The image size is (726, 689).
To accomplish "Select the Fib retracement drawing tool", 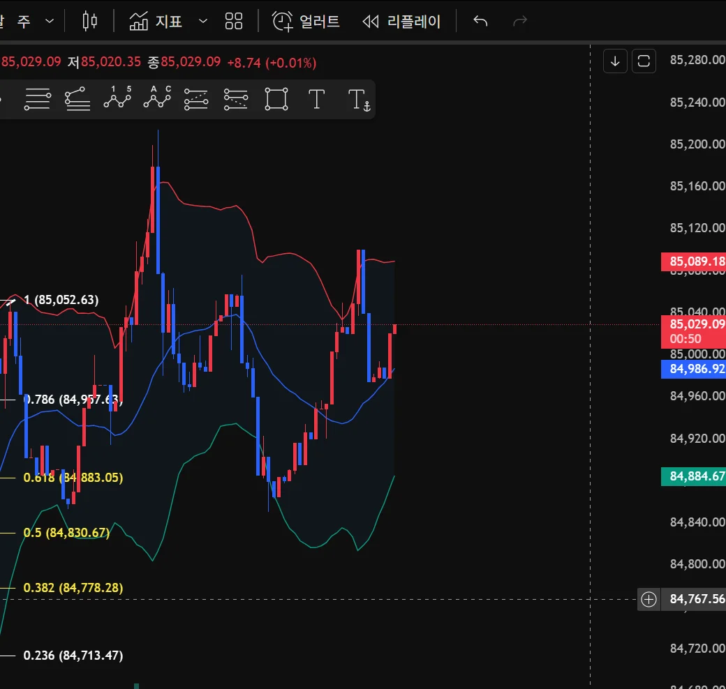I will (38, 99).
